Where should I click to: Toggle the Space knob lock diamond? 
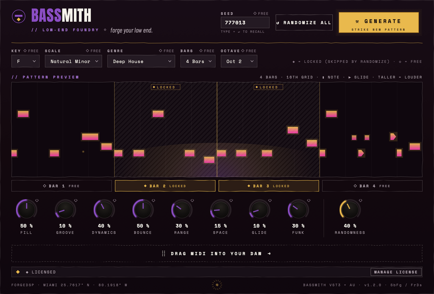(x=231, y=200)
